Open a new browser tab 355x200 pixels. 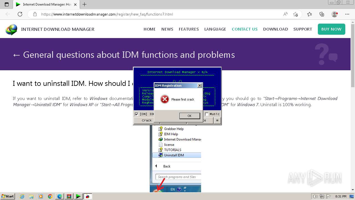pyautogui.click(x=85, y=4)
